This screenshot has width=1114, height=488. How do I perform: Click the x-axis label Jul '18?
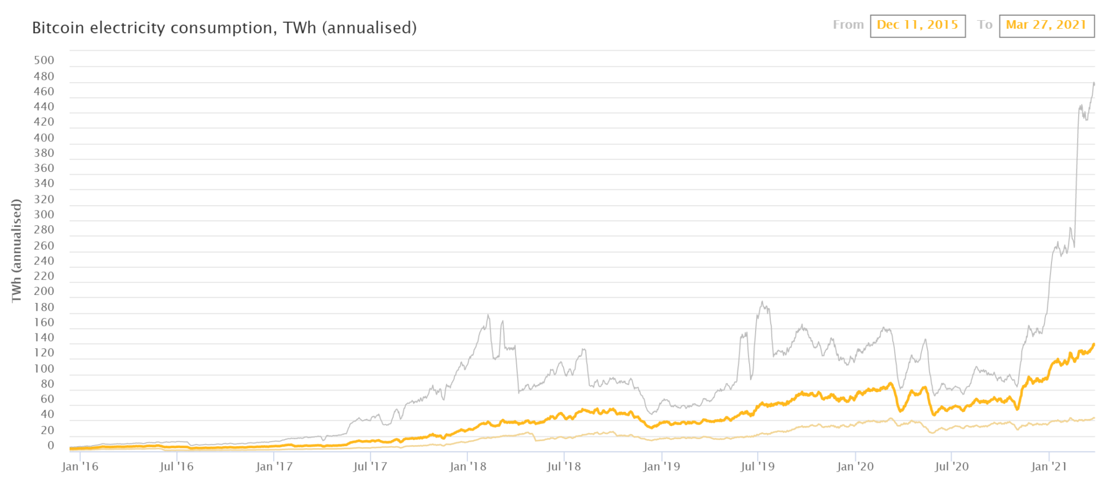(564, 466)
